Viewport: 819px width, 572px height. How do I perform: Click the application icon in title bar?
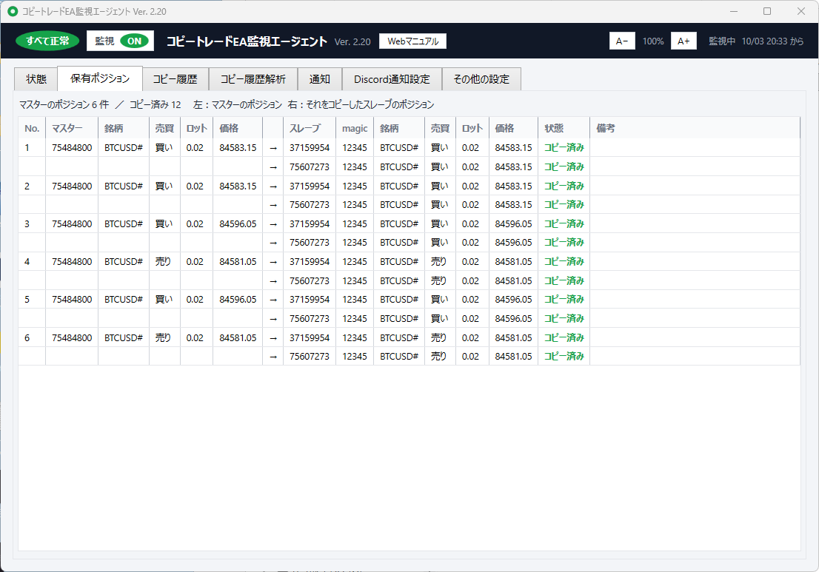[13, 11]
